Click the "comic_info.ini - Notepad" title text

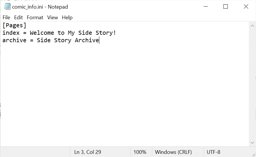pyautogui.click(x=40, y=7)
